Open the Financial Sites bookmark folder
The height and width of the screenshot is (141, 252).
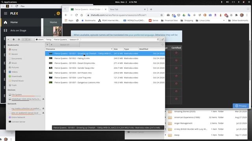point(169,20)
